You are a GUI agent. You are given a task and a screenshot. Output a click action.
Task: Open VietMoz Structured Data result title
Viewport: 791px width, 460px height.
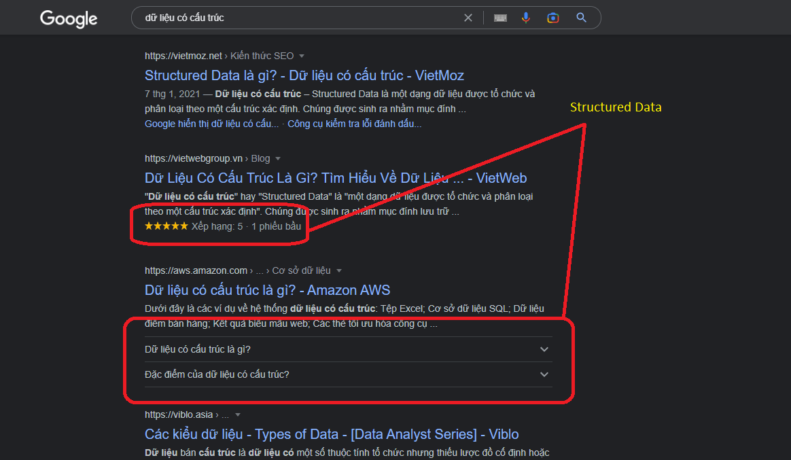pos(304,75)
